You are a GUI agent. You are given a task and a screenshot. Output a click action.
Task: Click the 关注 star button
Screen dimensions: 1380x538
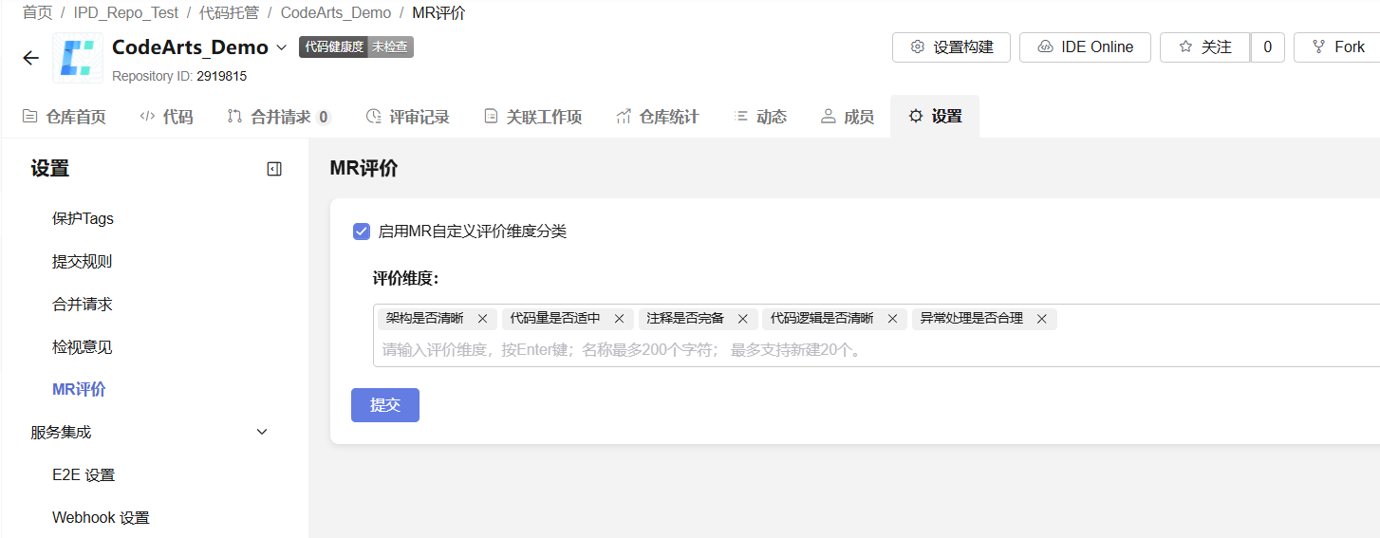[1204, 47]
